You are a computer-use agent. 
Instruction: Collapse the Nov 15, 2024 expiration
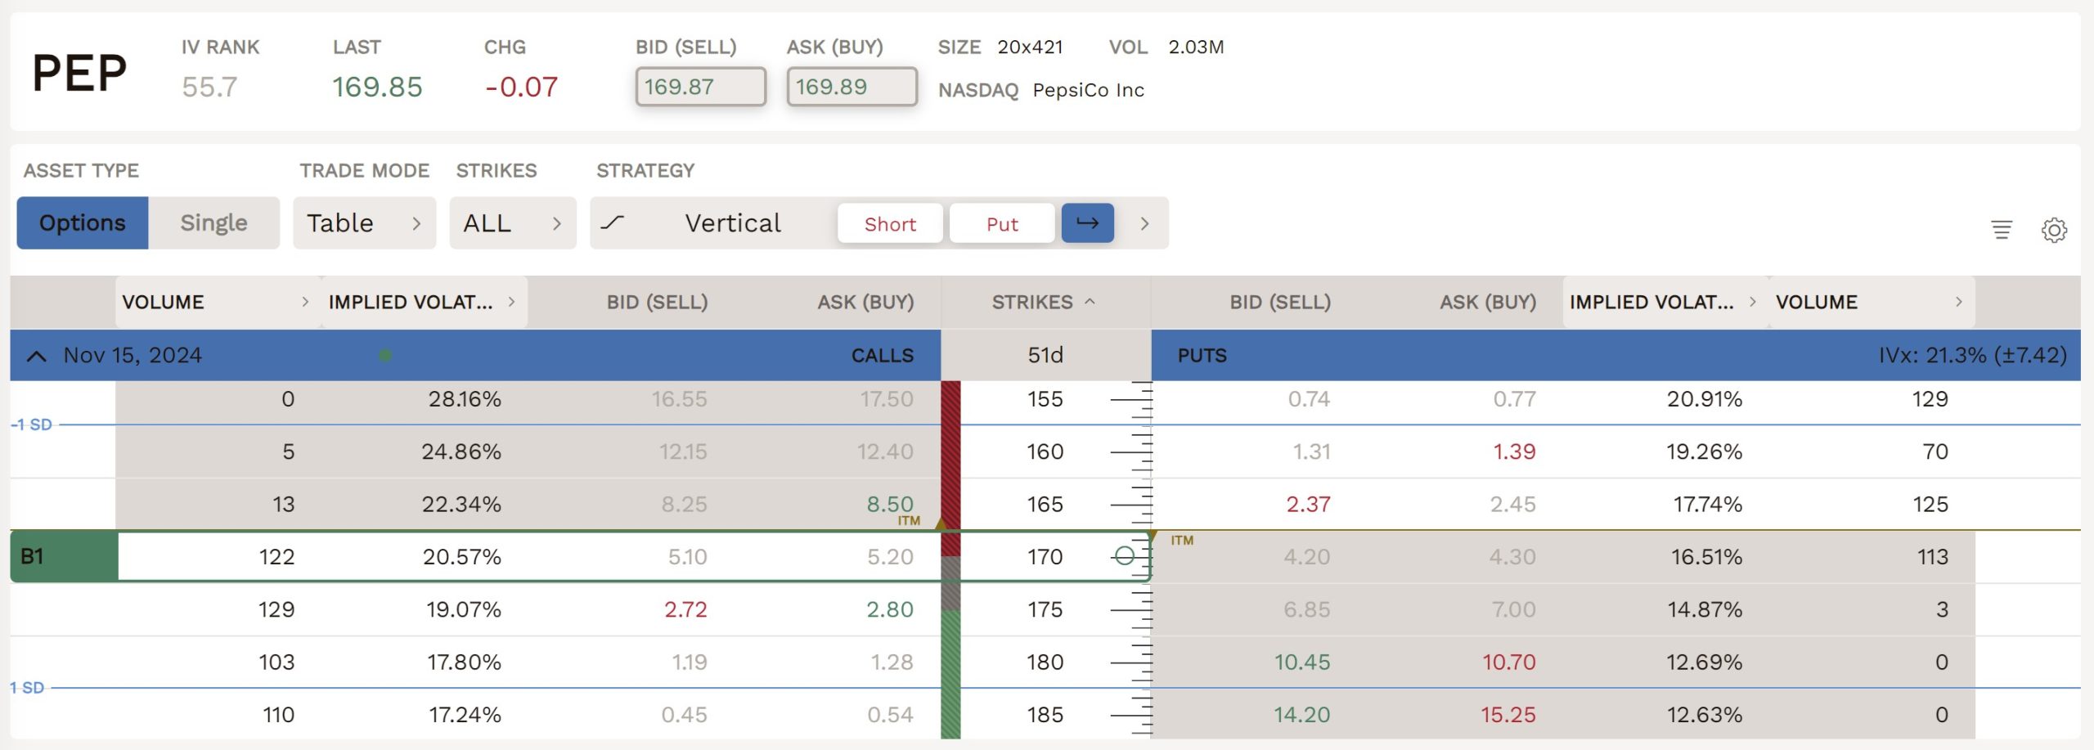(x=37, y=356)
